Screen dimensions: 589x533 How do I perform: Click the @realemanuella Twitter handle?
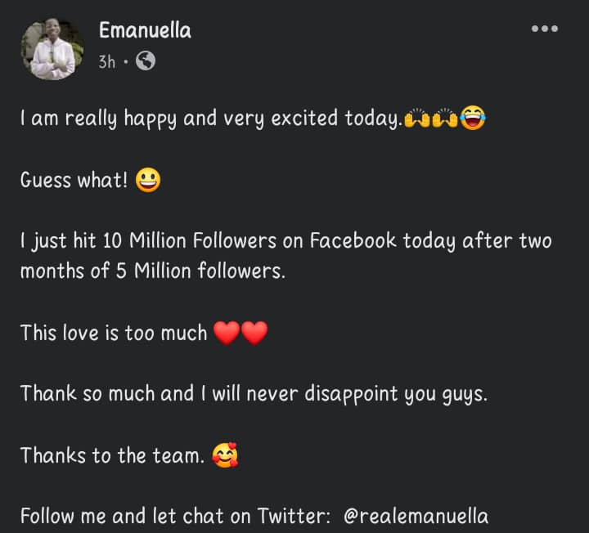(416, 517)
